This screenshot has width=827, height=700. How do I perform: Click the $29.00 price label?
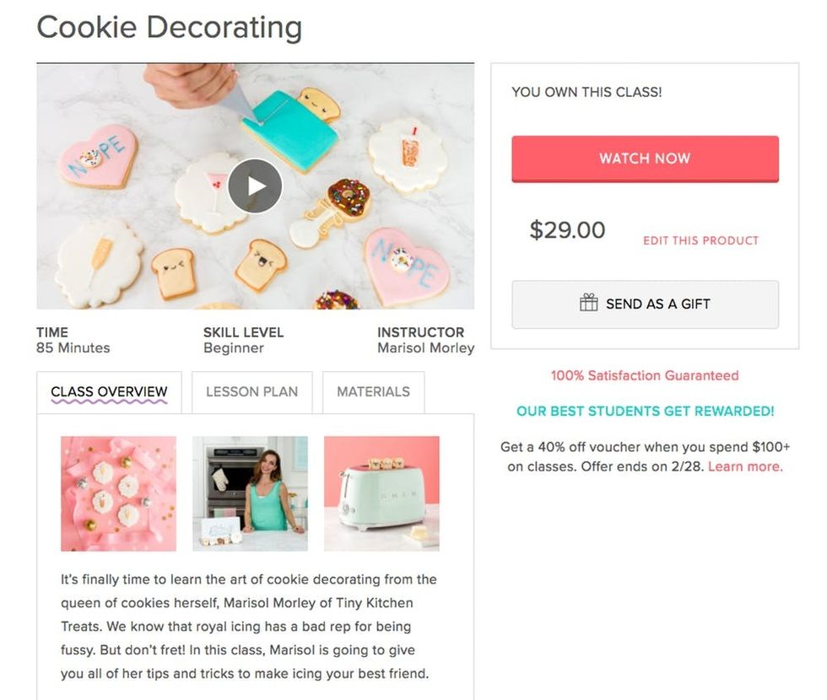coord(567,230)
